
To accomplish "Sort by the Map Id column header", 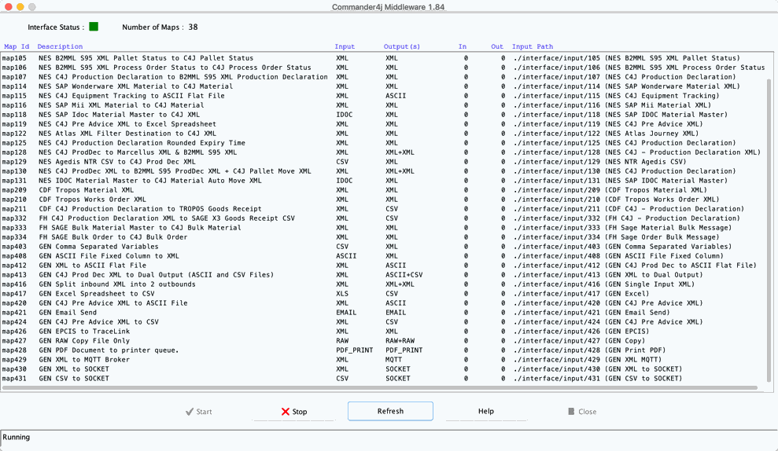I will [x=17, y=47].
